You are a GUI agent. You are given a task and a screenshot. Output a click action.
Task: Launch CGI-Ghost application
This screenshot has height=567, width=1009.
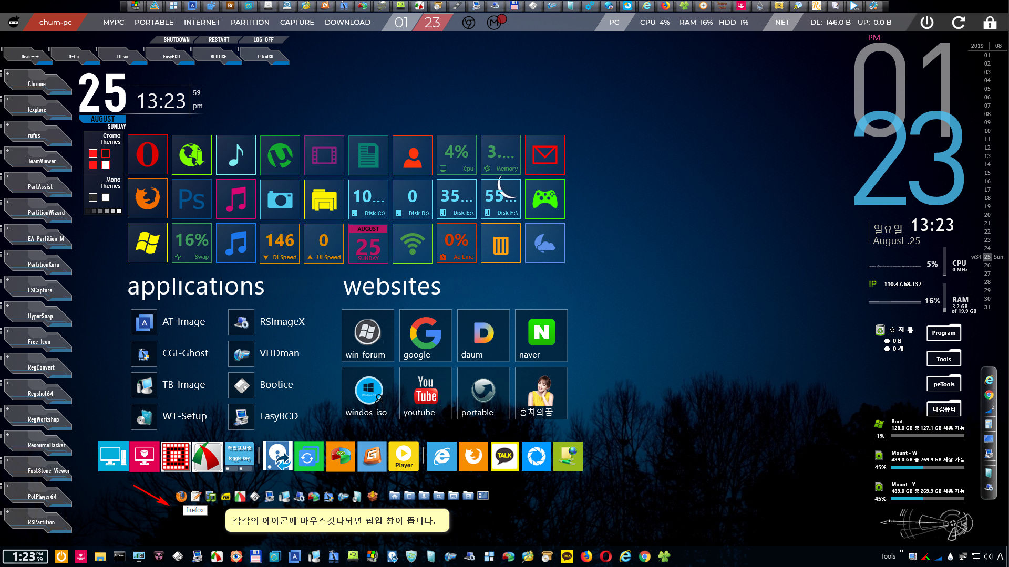pyautogui.click(x=170, y=353)
